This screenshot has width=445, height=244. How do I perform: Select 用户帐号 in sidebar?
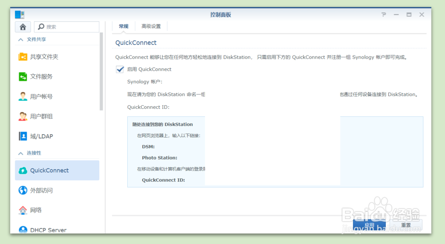(57, 96)
